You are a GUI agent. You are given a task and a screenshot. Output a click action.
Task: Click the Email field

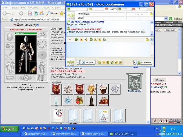pos(104,18)
